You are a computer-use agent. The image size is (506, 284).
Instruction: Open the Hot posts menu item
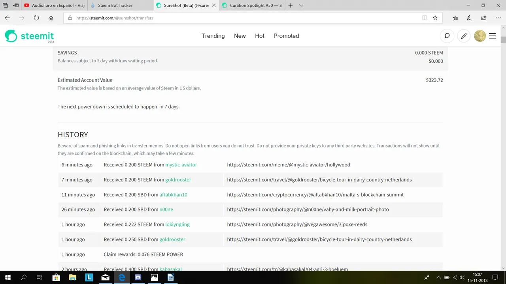pyautogui.click(x=260, y=36)
